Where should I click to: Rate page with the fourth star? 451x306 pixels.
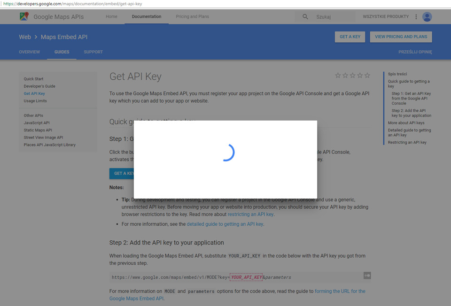pyautogui.click(x=360, y=75)
